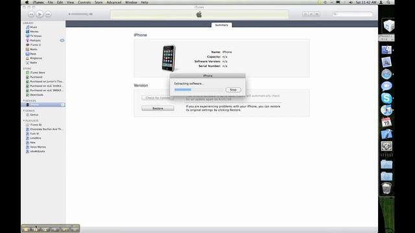Screen dimensions: 415x233
Task: Open Safari from the Dock
Action: [x=386, y=74]
